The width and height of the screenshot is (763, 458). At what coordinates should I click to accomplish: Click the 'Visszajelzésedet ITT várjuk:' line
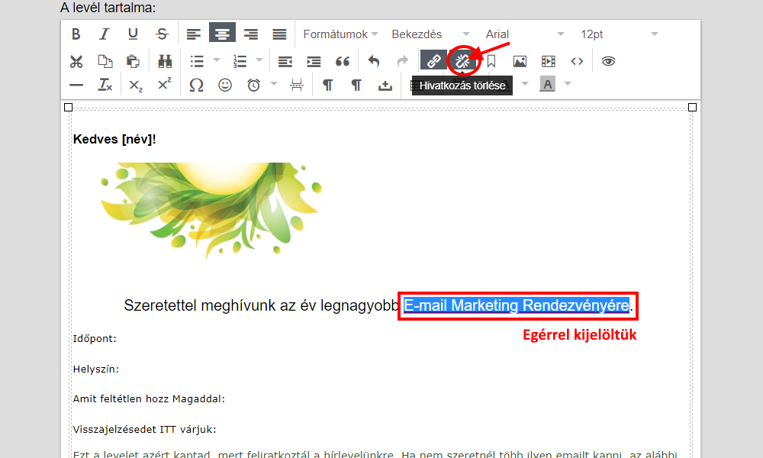pyautogui.click(x=144, y=429)
